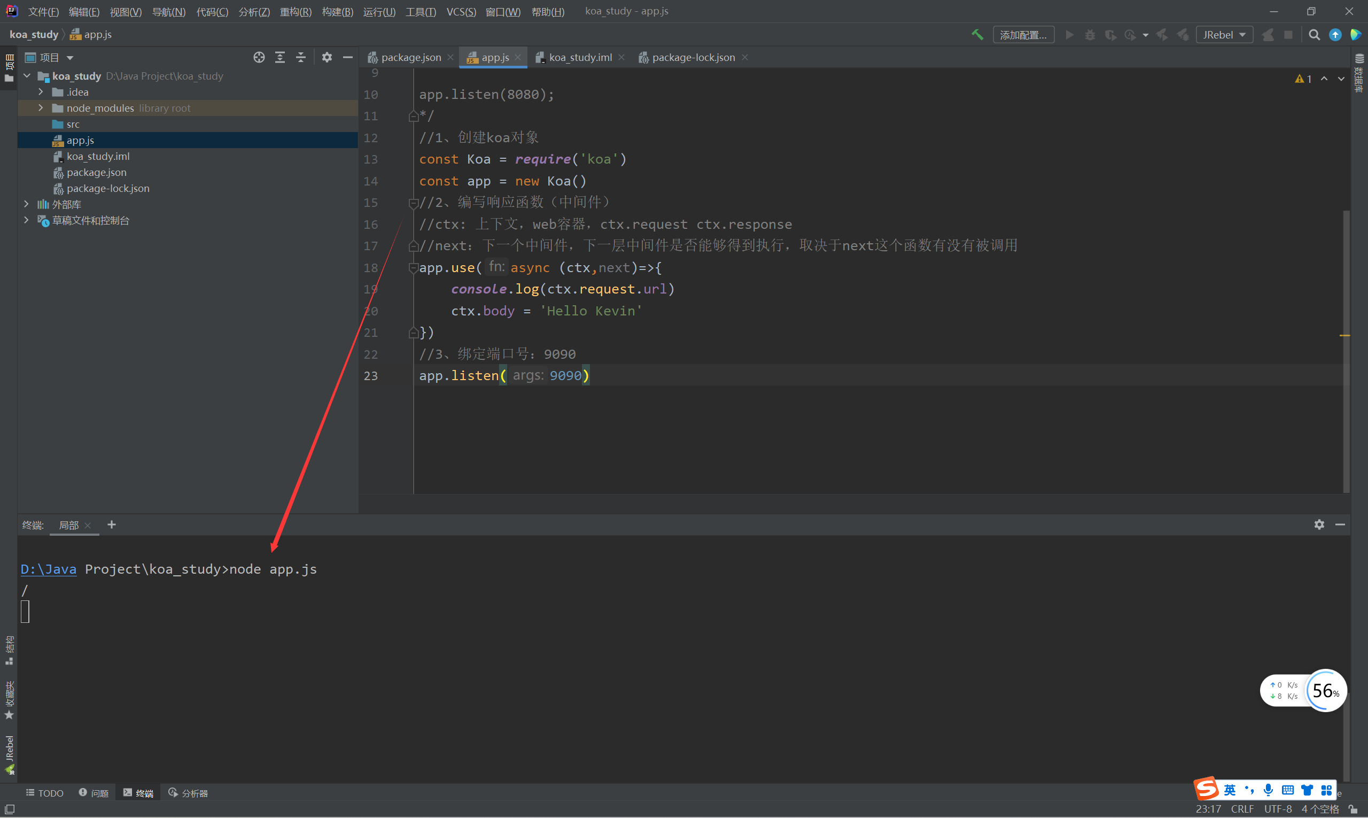
Task: Open the 收藏夹 favorites side tab
Action: 10,700
